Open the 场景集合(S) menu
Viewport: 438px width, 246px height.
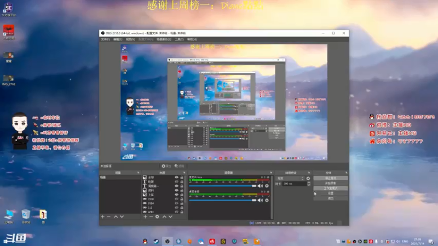coord(164,39)
